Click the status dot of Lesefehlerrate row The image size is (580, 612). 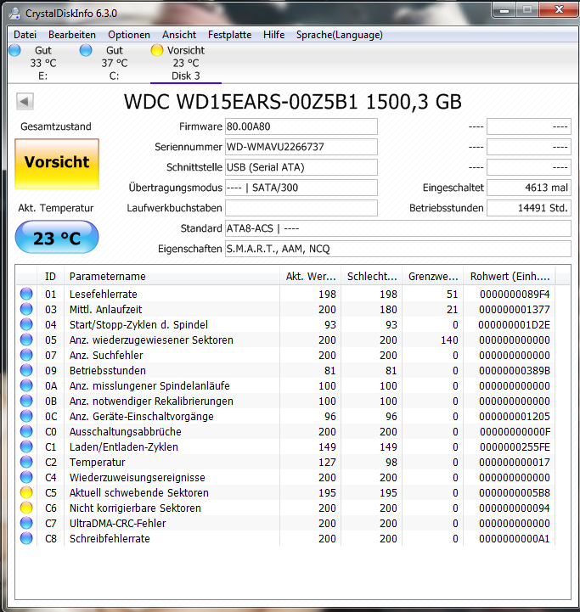26,294
